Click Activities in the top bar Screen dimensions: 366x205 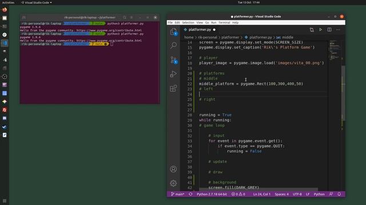pyautogui.click(x=8, y=2)
